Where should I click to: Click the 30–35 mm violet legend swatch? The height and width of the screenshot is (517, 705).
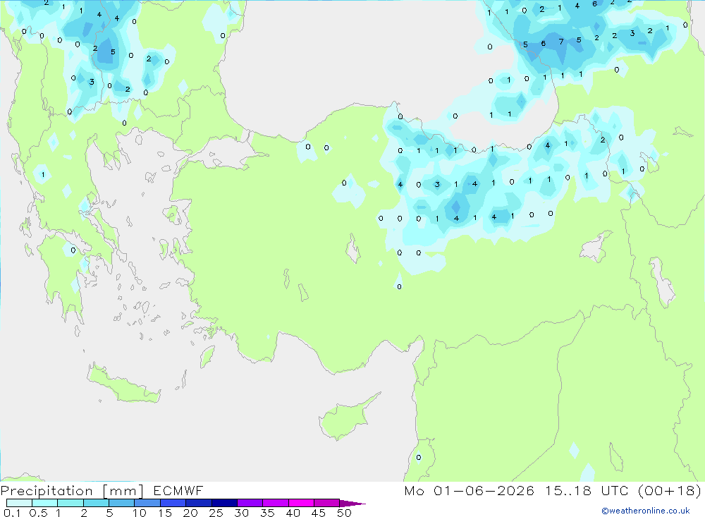[250, 503]
